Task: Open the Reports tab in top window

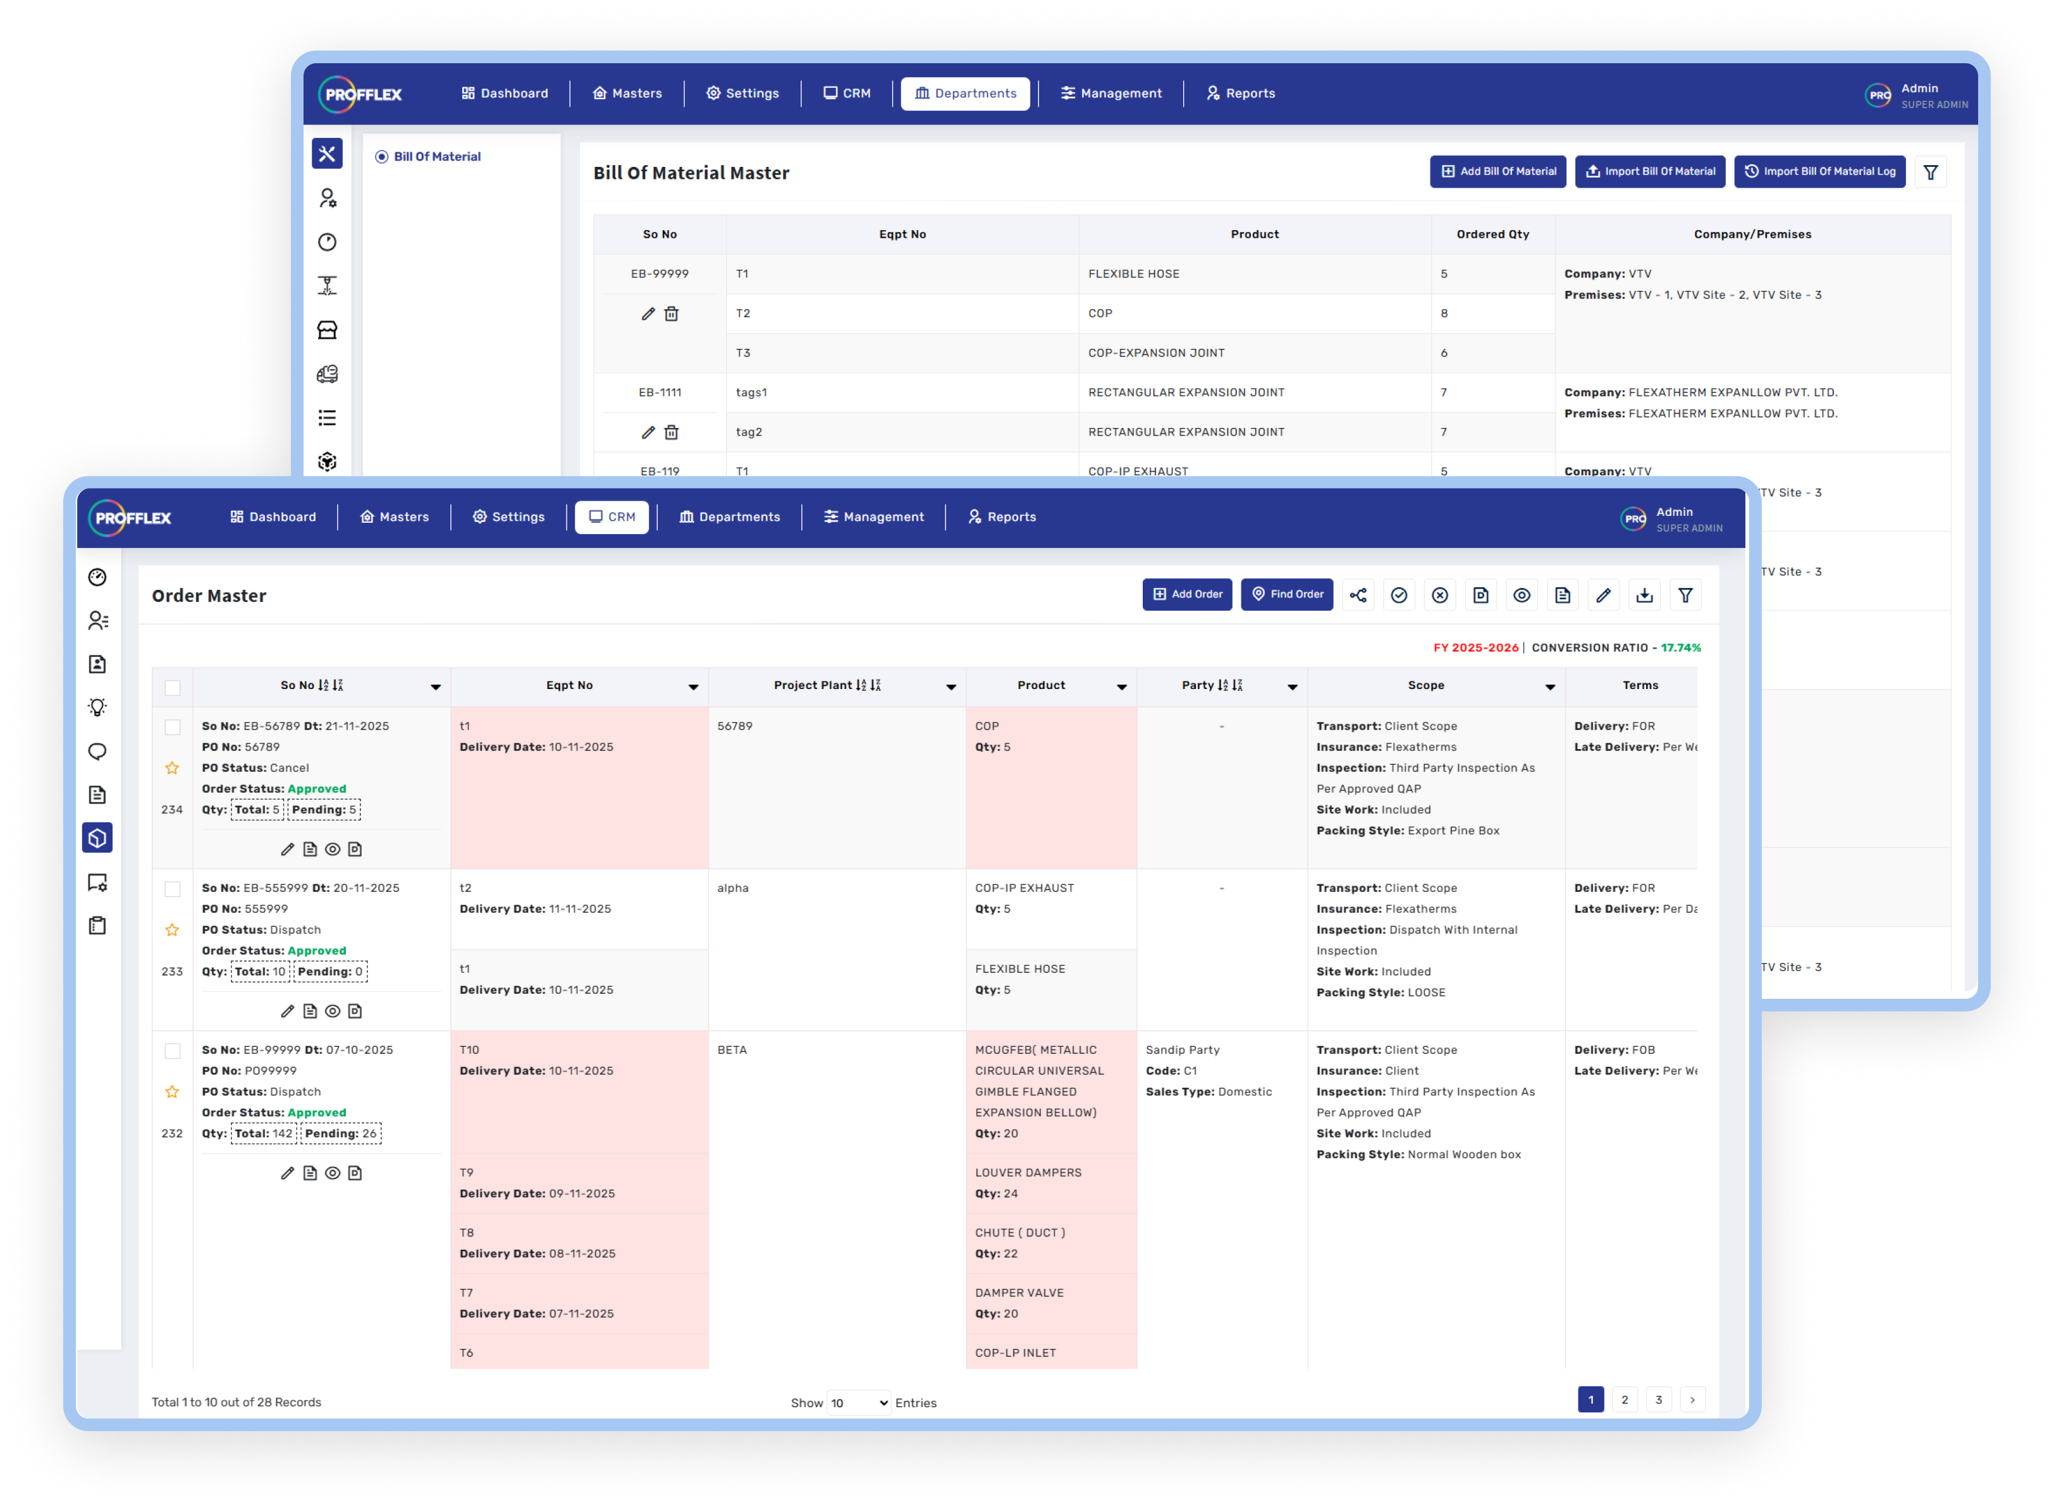Action: click(x=1241, y=94)
